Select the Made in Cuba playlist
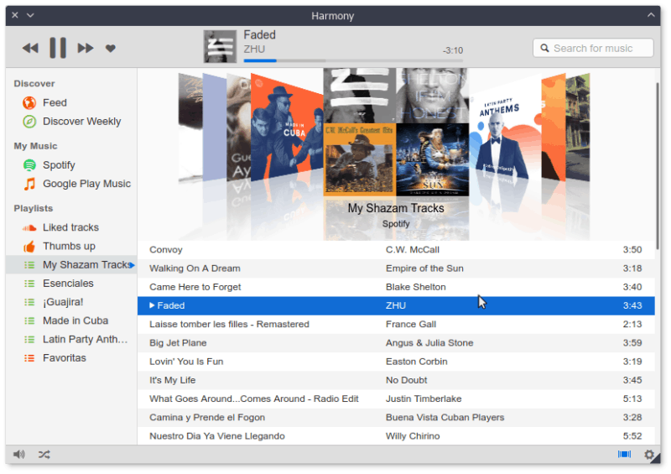Viewport: 671px width, 474px height. [75, 320]
